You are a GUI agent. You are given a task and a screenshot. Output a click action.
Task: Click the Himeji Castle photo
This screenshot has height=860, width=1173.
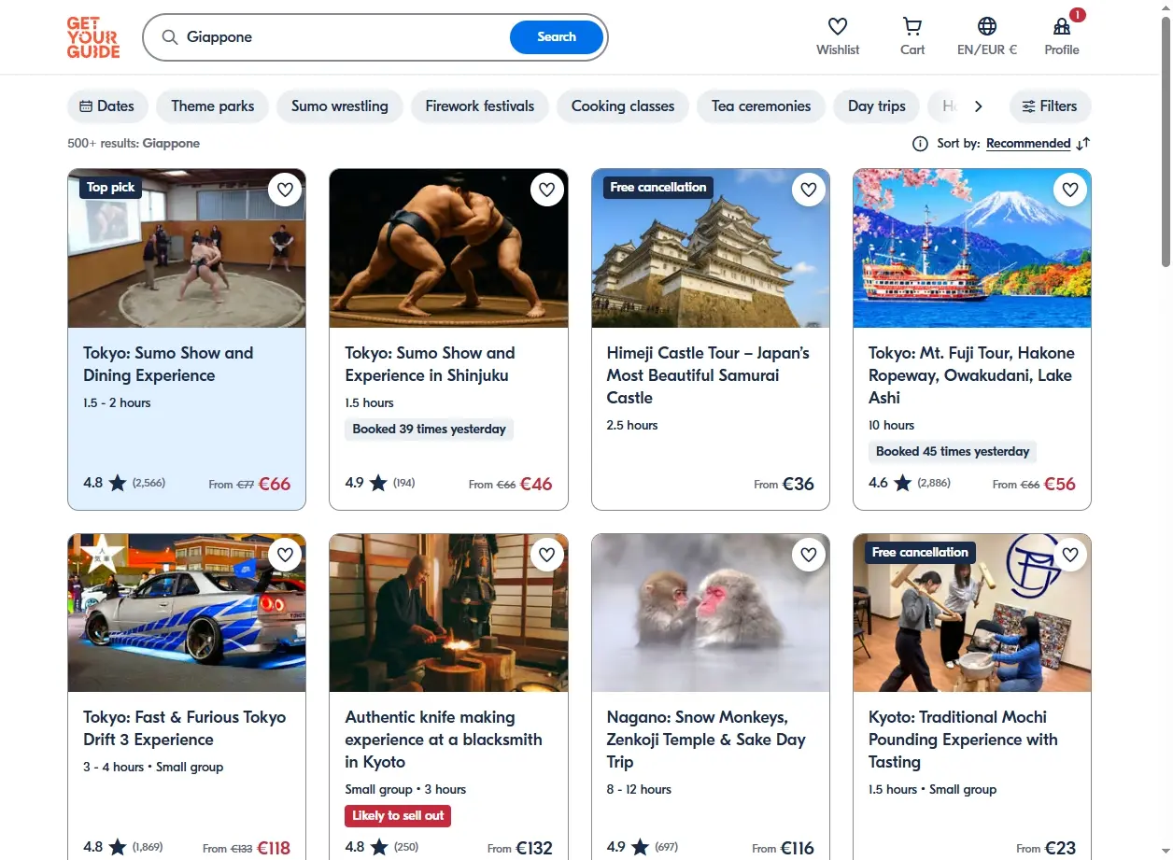pyautogui.click(x=711, y=248)
